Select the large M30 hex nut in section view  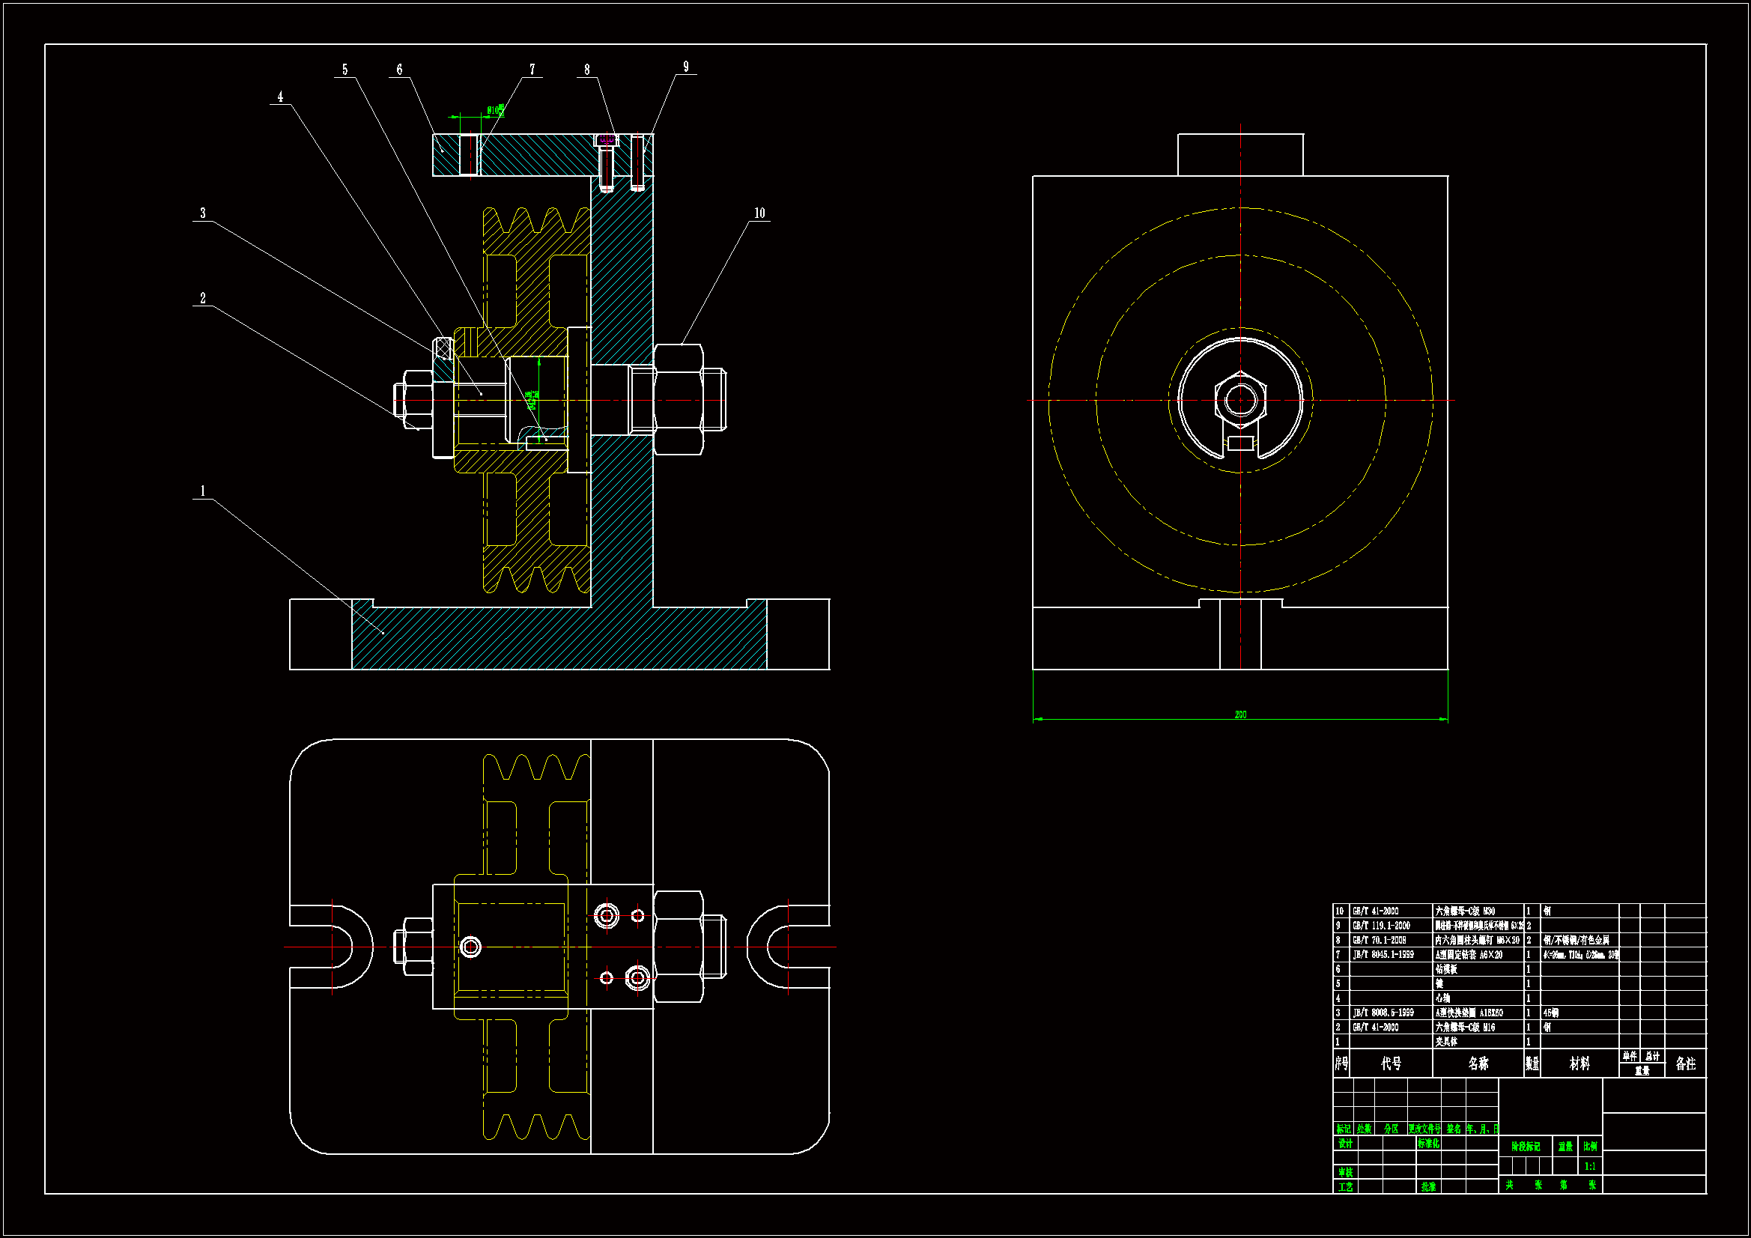(678, 400)
